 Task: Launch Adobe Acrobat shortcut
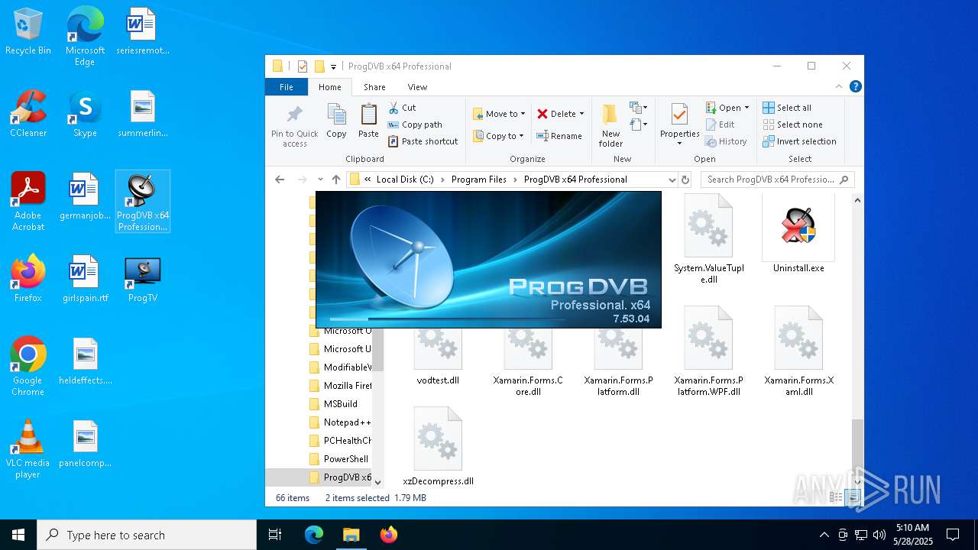28,202
